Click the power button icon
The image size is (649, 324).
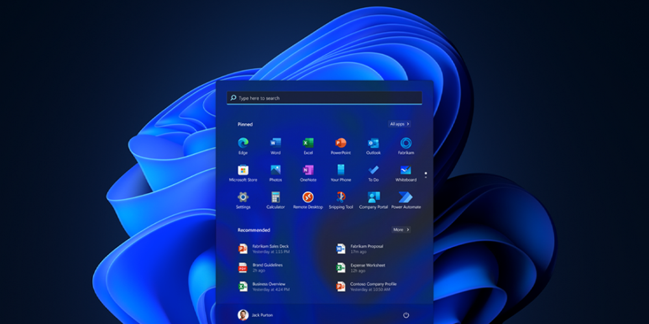pos(406,315)
